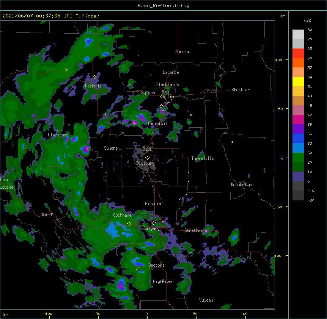Click the Lake Louise label
The width and height of the screenshot is (327, 319).
point(7,183)
